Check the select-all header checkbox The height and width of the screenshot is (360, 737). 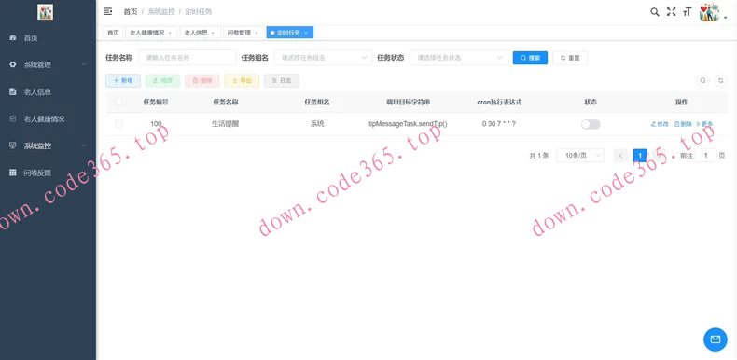118,102
